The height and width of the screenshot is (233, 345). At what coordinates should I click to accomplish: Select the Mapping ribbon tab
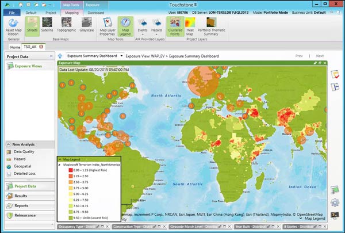coord(72,13)
